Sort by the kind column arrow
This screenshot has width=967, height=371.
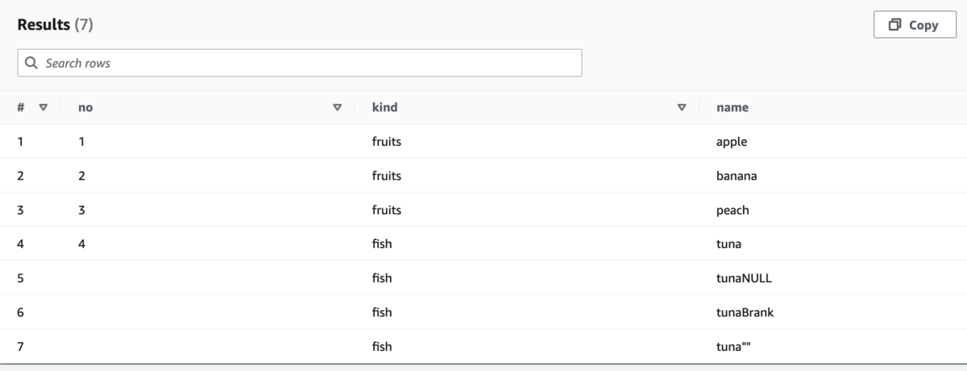(x=682, y=107)
